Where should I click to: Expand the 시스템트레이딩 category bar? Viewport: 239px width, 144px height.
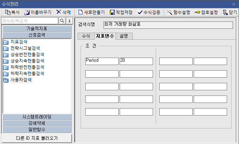pos(37,117)
